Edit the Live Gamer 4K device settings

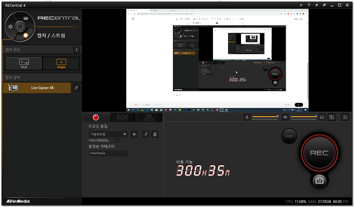click(76, 88)
